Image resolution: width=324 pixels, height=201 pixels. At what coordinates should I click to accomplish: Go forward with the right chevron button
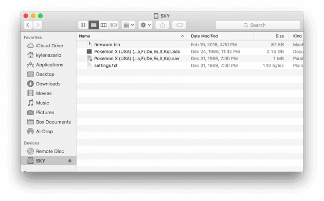pos(38,25)
